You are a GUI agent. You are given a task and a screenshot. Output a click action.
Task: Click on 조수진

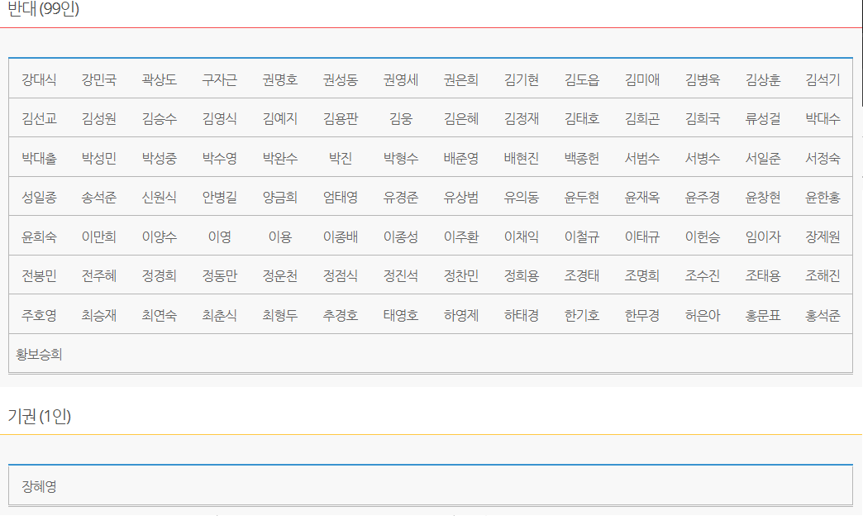[x=703, y=276]
